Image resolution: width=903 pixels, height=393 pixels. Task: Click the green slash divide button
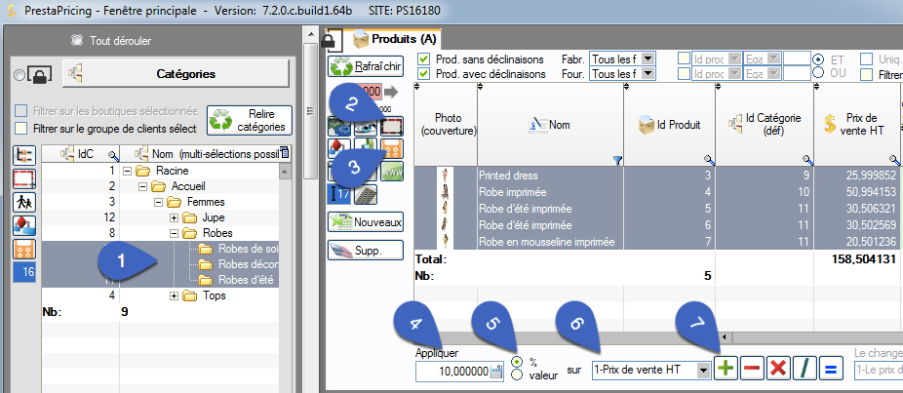click(805, 369)
